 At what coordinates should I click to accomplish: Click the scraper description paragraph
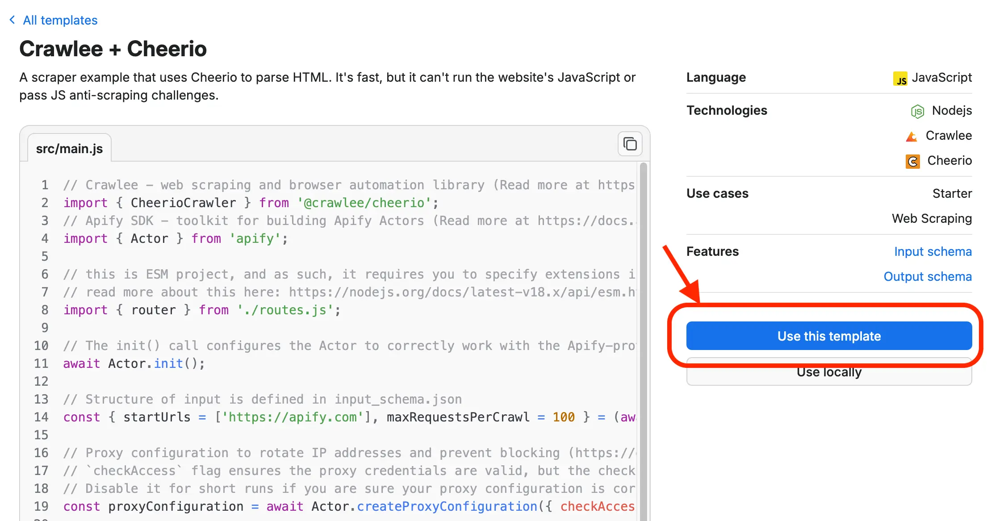click(327, 86)
